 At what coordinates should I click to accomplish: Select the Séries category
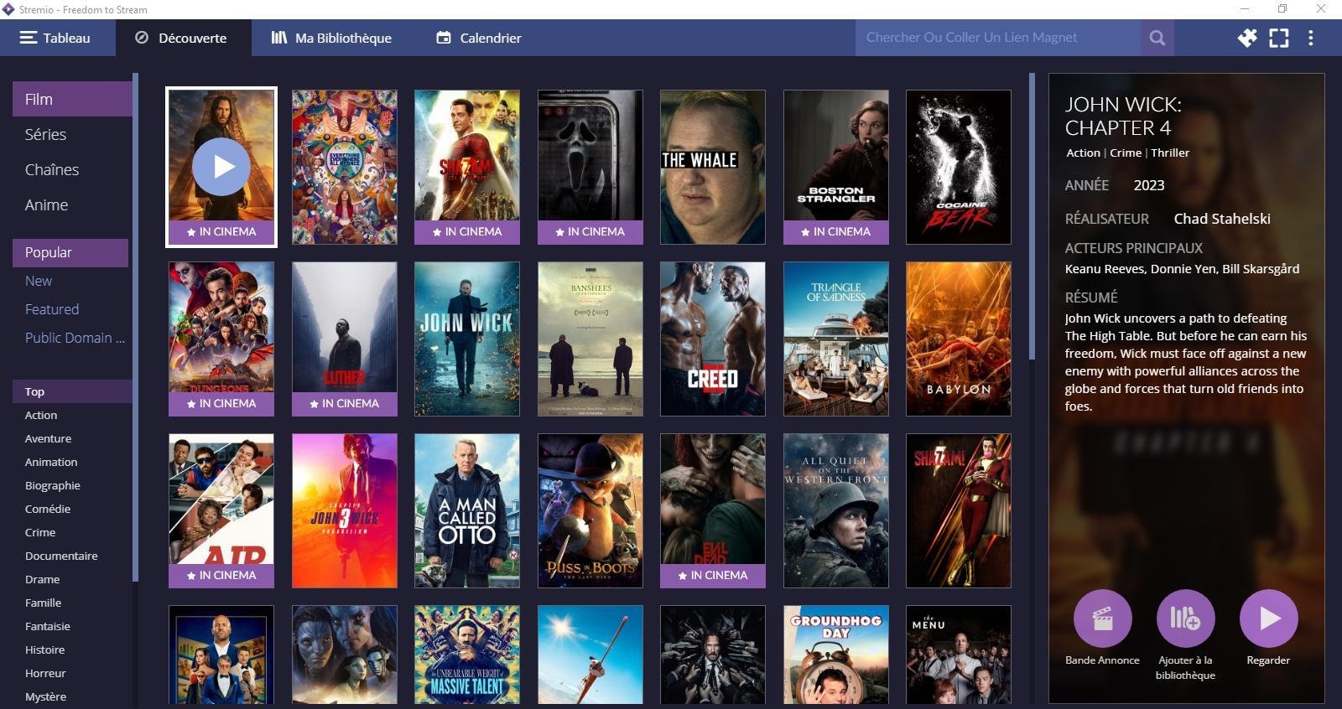[x=72, y=134]
